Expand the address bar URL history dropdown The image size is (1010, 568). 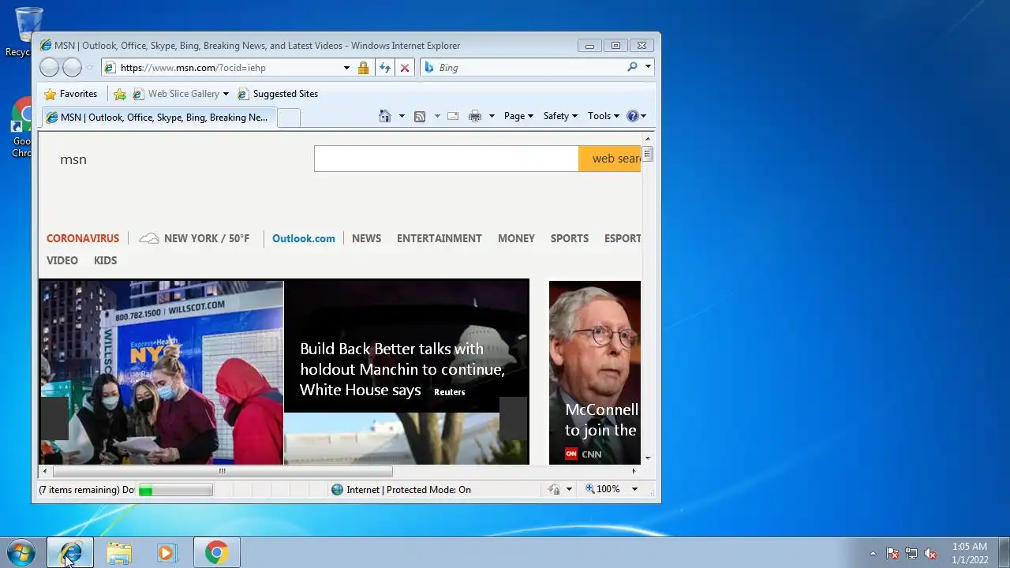[346, 68]
